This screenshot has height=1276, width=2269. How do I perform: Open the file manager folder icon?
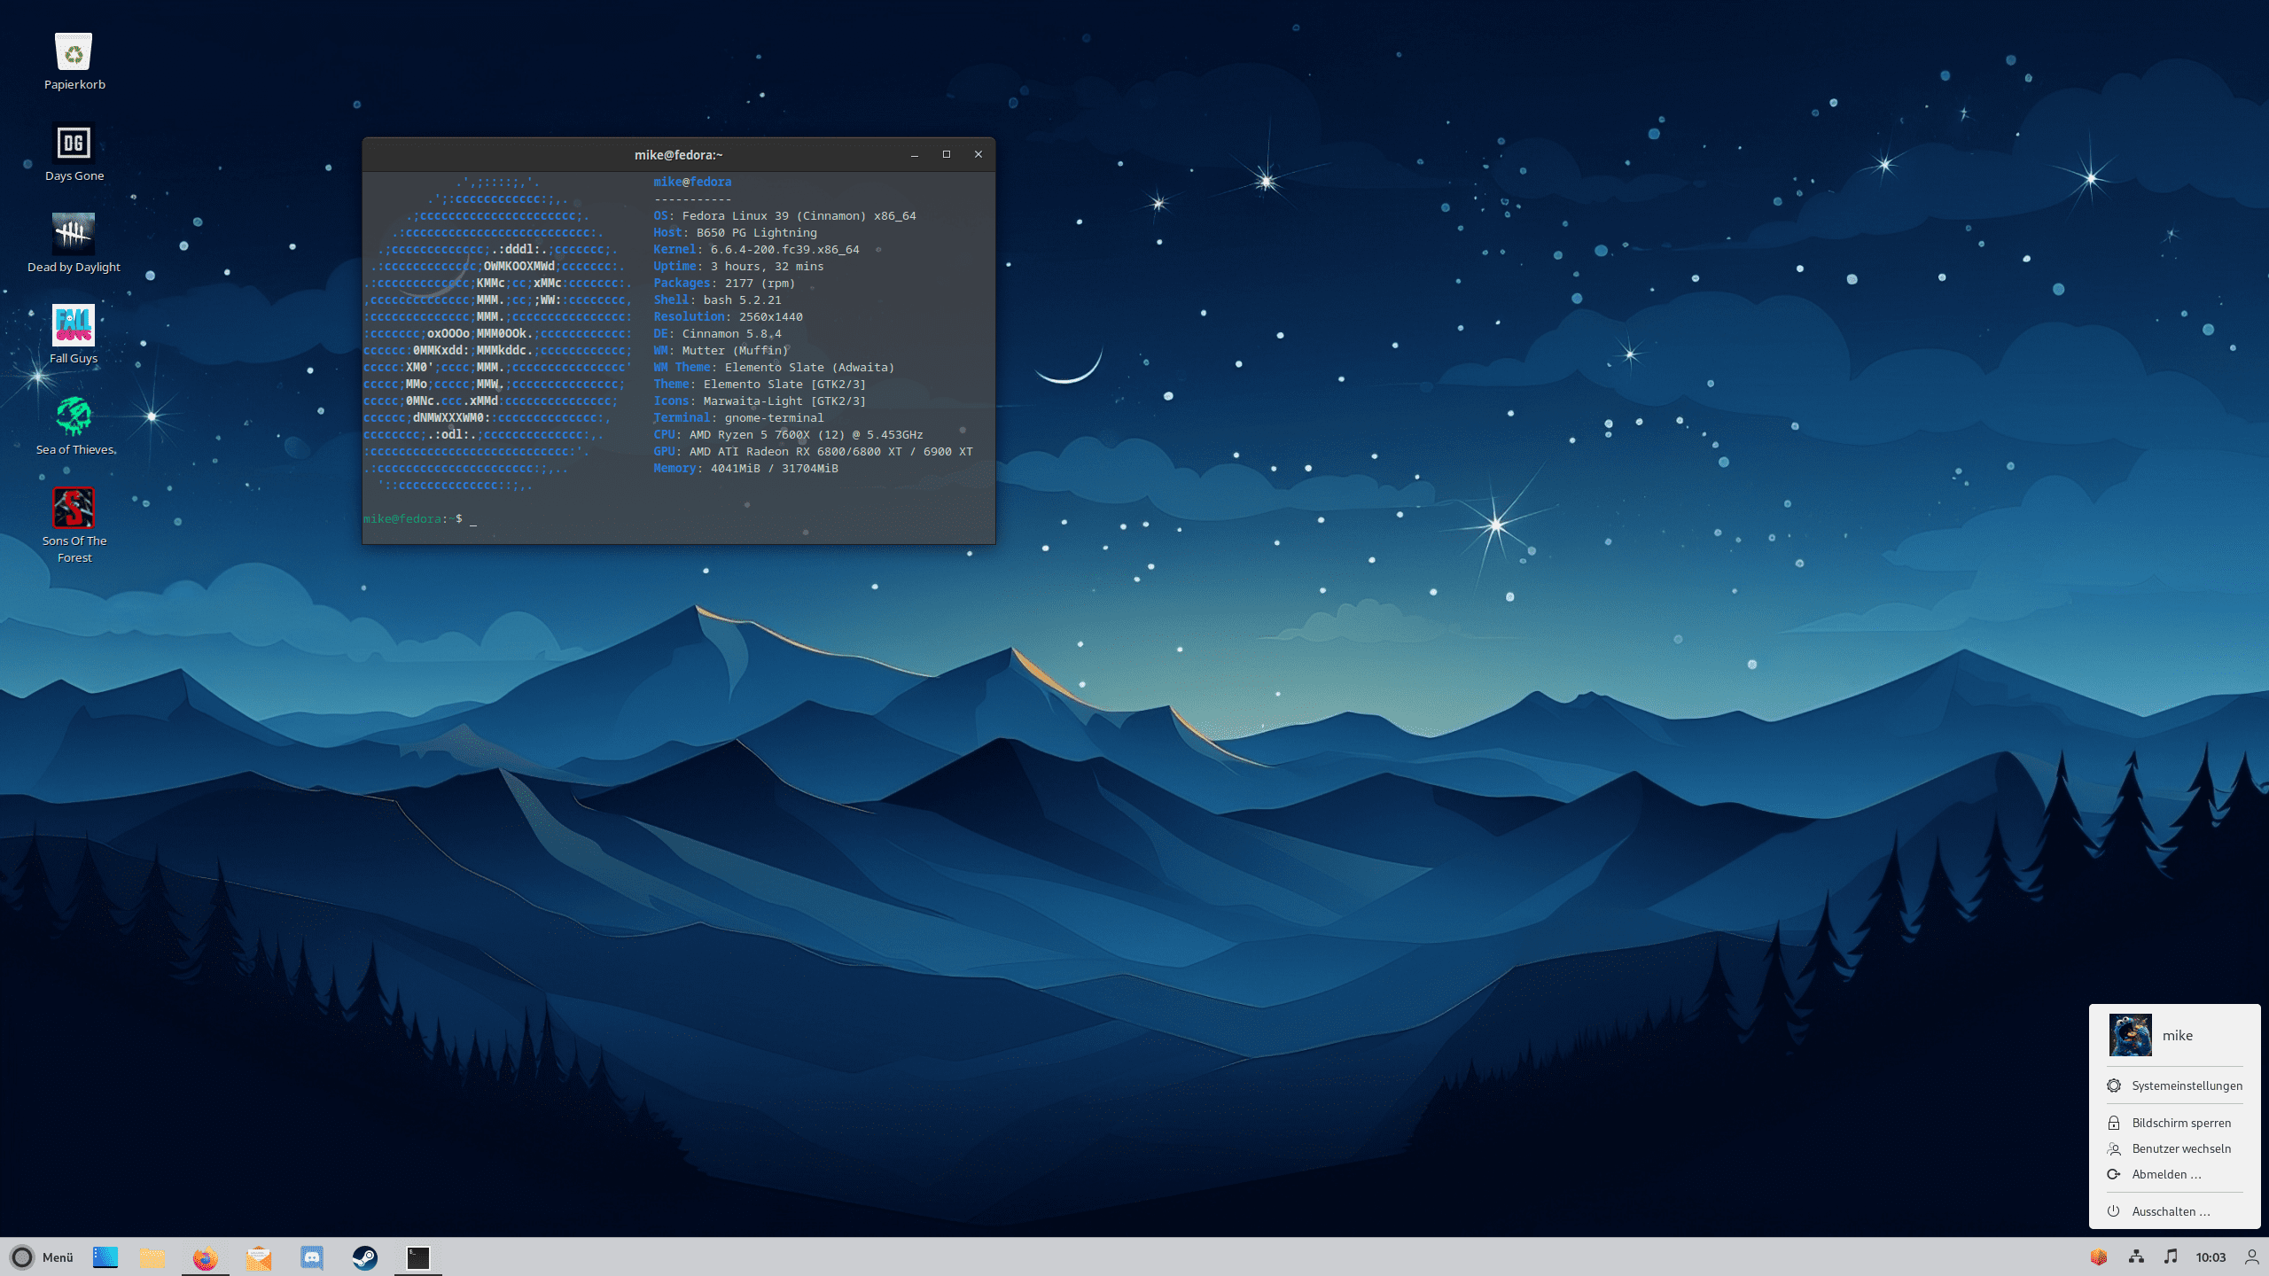(x=152, y=1257)
